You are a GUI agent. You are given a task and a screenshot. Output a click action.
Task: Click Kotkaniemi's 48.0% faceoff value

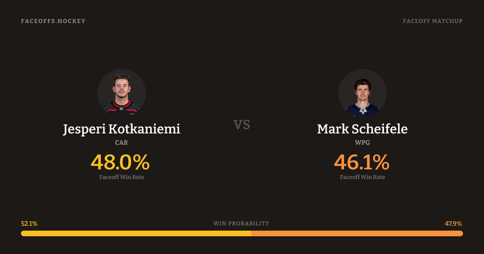click(x=120, y=162)
